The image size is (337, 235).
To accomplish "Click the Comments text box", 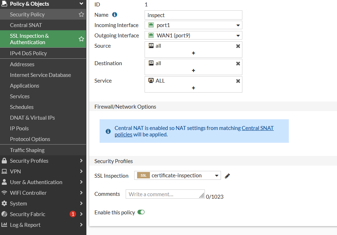I will pyautogui.click(x=165, y=194).
